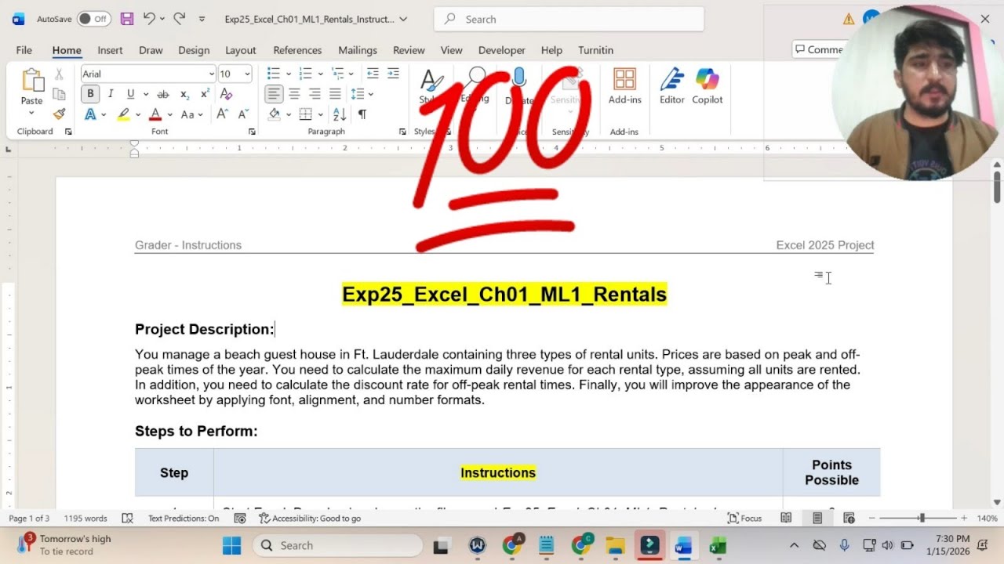The width and height of the screenshot is (1004, 564).
Task: Enable Focus mode in status bar
Action: point(744,519)
